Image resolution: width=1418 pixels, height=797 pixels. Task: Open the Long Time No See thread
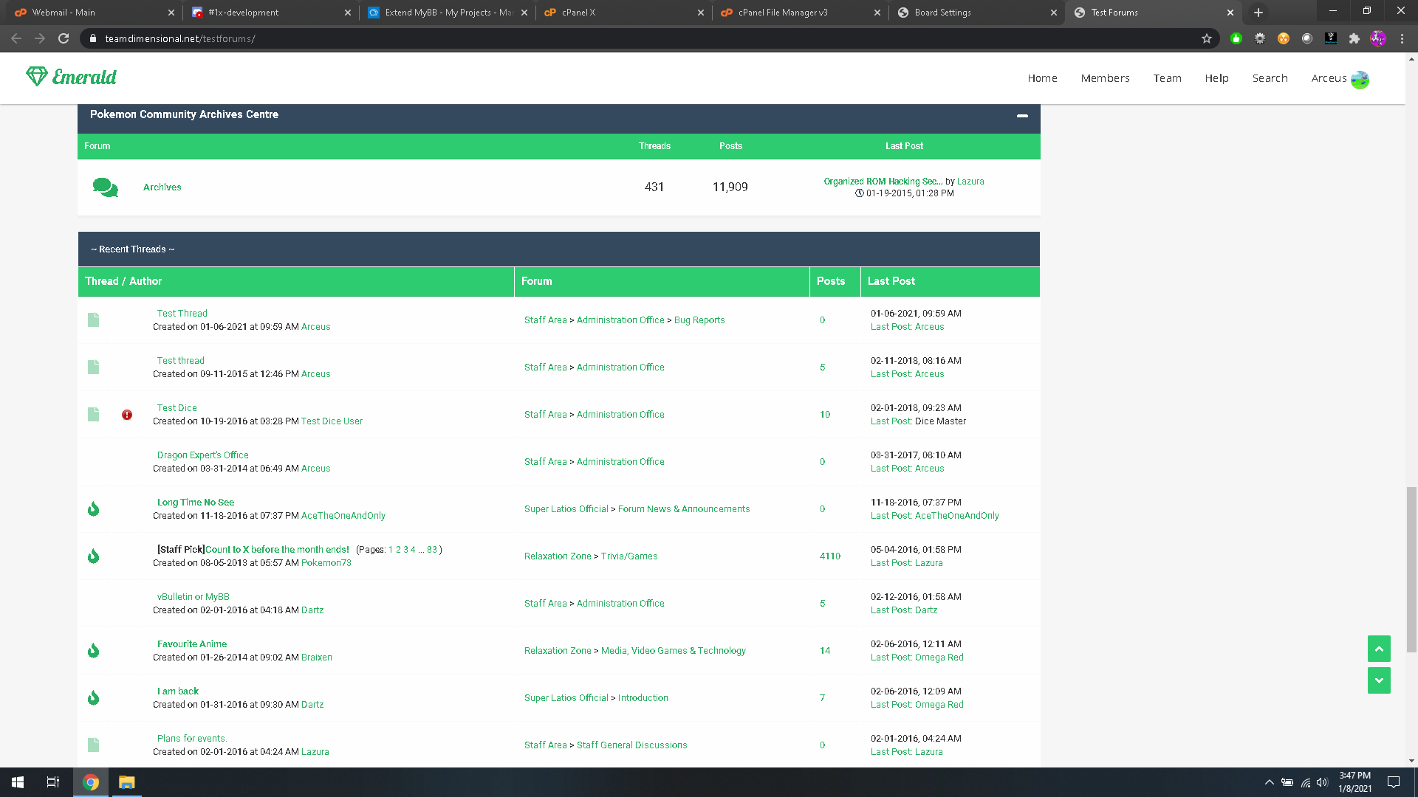tap(196, 503)
